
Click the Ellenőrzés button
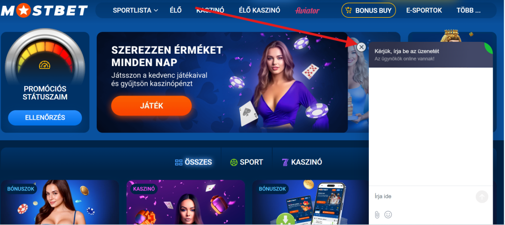pyautogui.click(x=45, y=118)
